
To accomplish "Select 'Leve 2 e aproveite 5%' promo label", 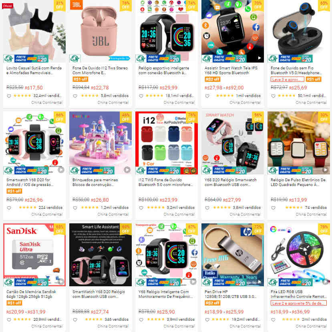I will (x=298, y=303).
